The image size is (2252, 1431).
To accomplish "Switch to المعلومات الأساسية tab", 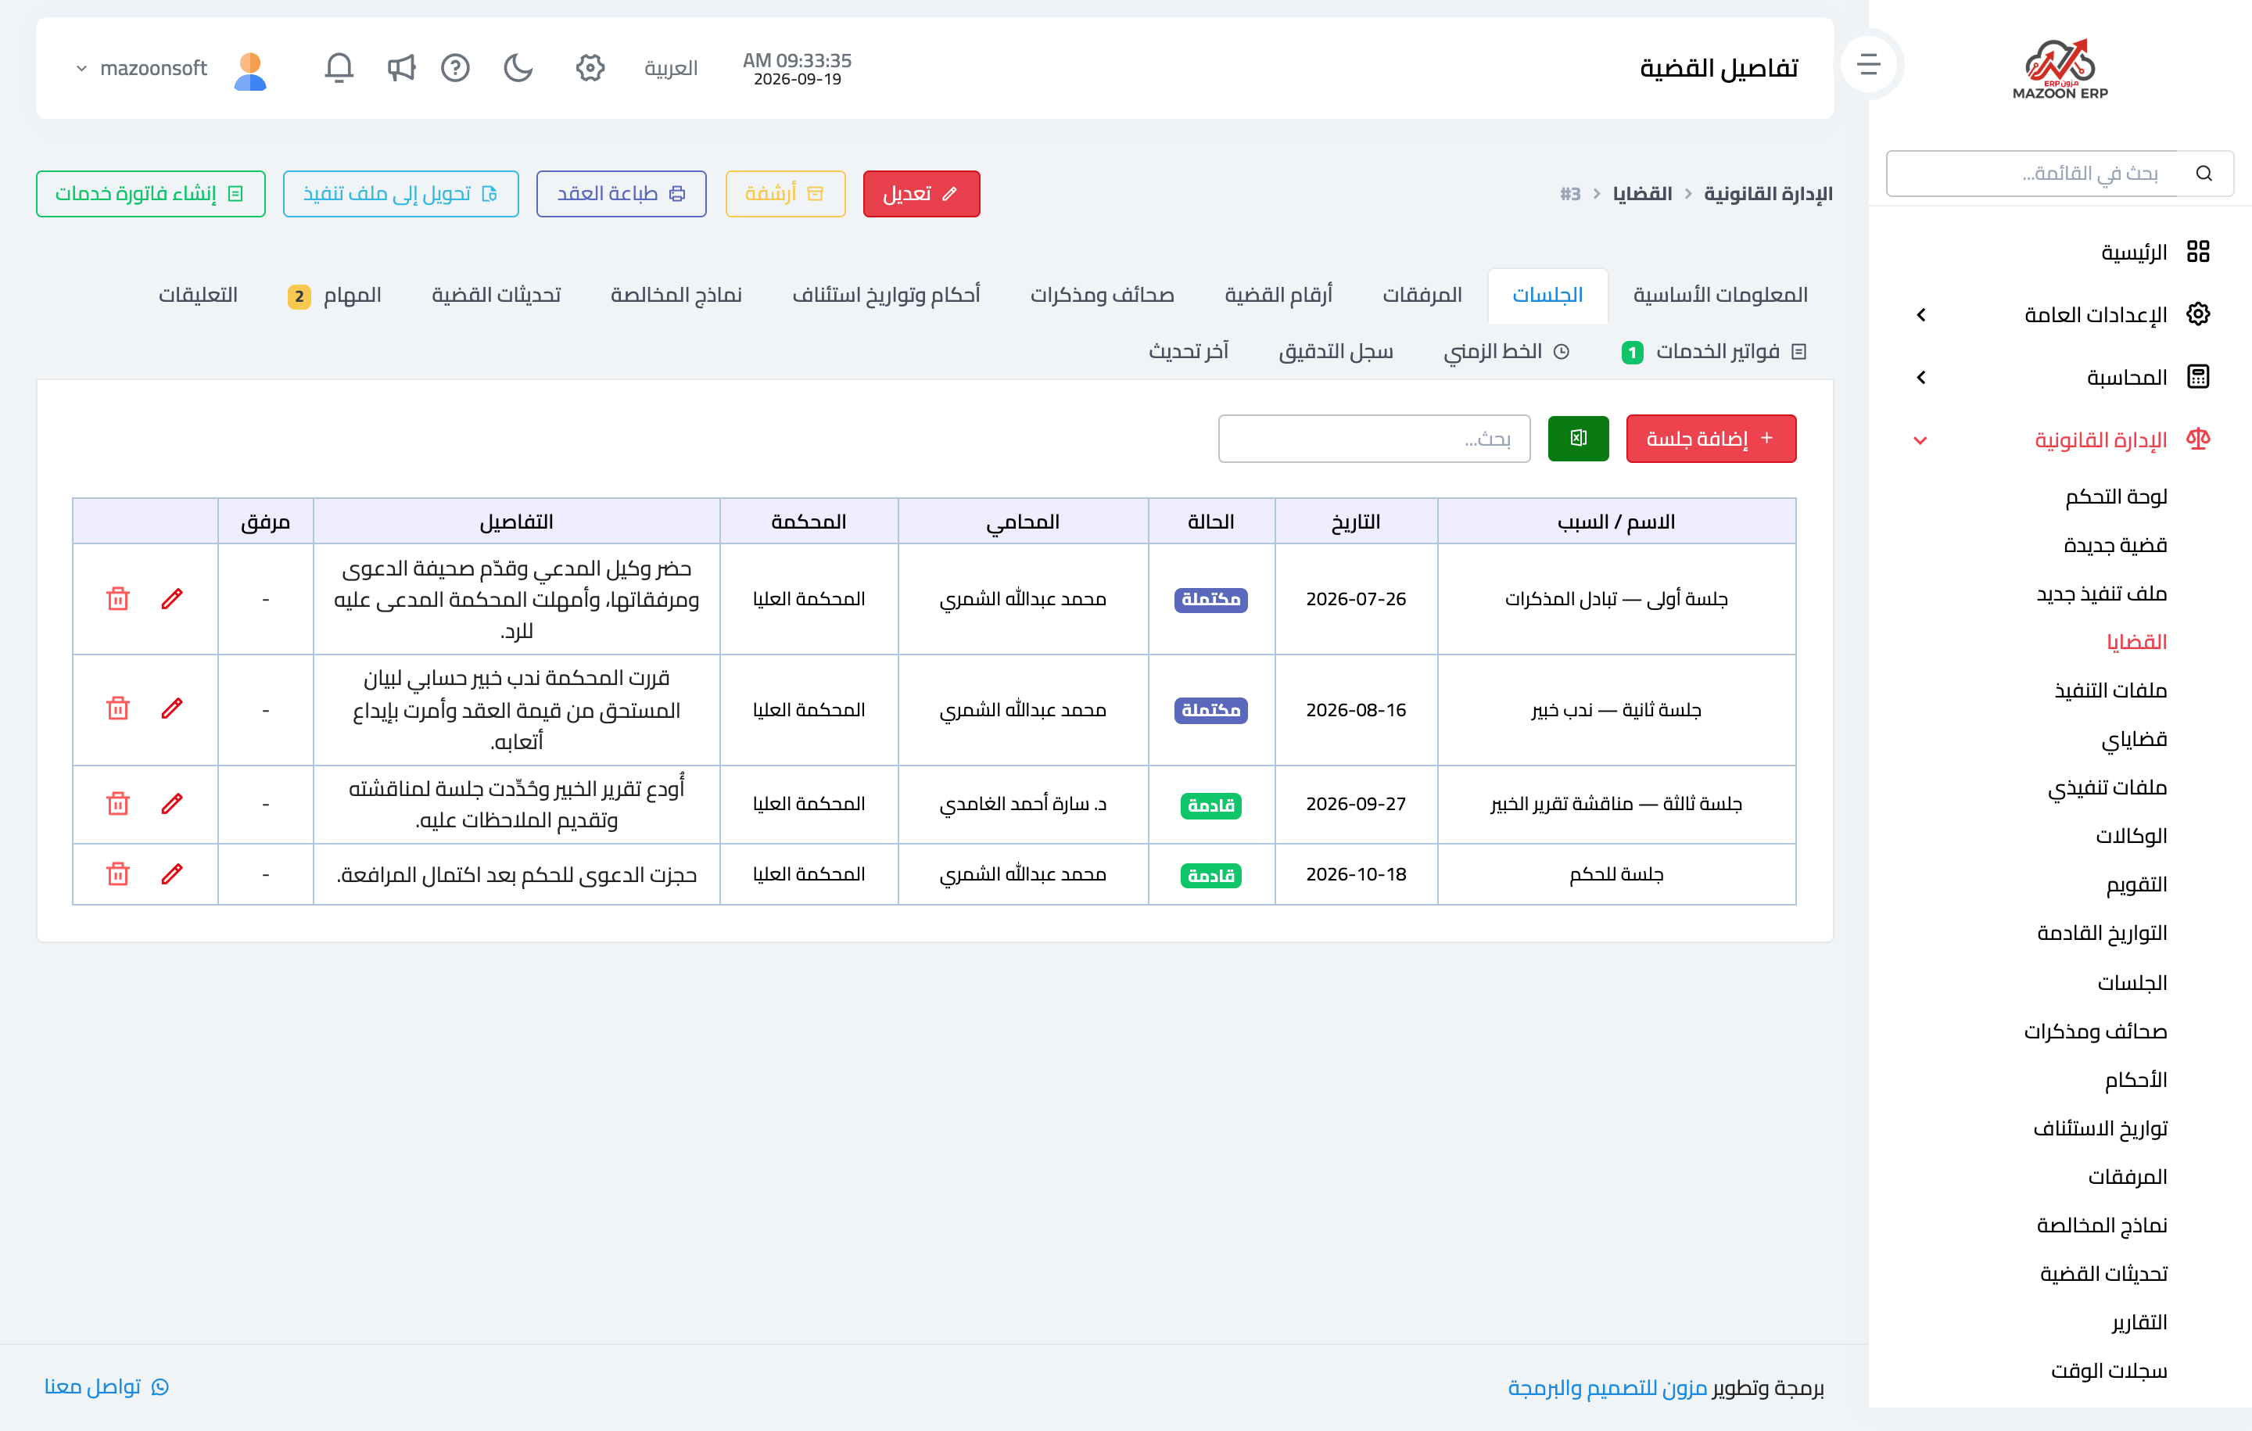I will point(1719,296).
